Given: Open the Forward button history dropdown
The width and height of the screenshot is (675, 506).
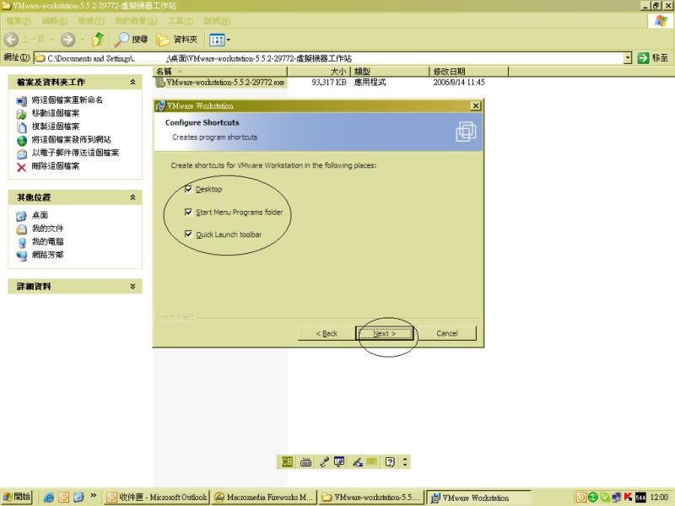Looking at the screenshot, I should pos(82,40).
